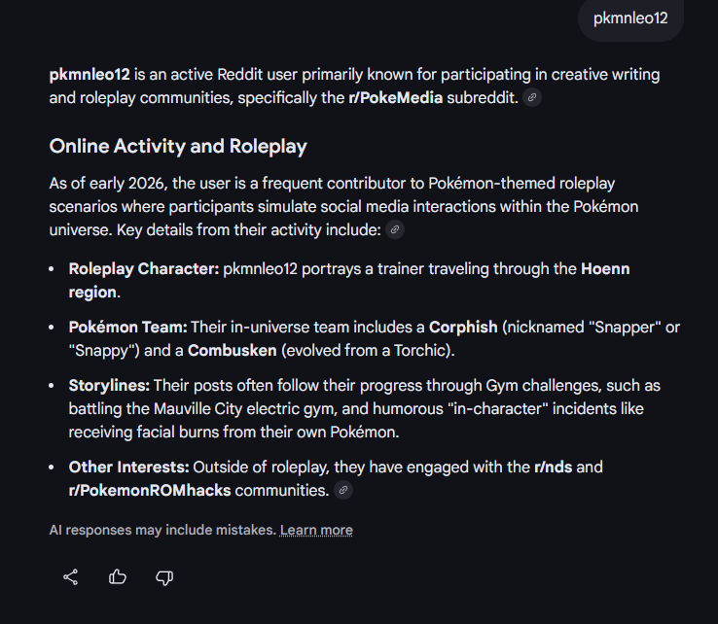Image resolution: width=718 pixels, height=624 pixels.
Task: Click the bold "Hoenn region" text
Action: click(x=604, y=269)
